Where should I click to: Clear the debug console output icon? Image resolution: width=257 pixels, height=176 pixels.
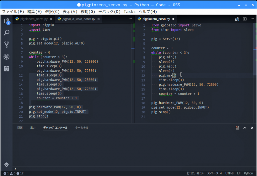(x=237, y=128)
